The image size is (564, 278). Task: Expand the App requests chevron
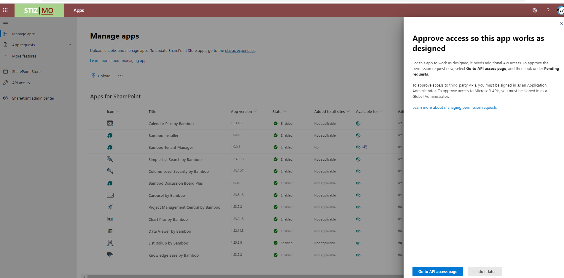(x=70, y=45)
